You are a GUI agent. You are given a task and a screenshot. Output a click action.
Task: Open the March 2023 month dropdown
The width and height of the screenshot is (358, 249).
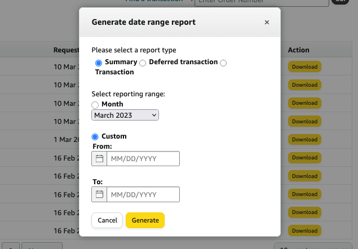(125, 115)
